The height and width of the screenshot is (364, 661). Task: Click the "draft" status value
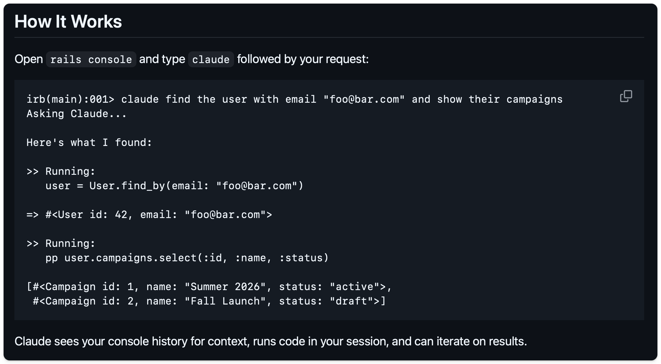pos(352,301)
